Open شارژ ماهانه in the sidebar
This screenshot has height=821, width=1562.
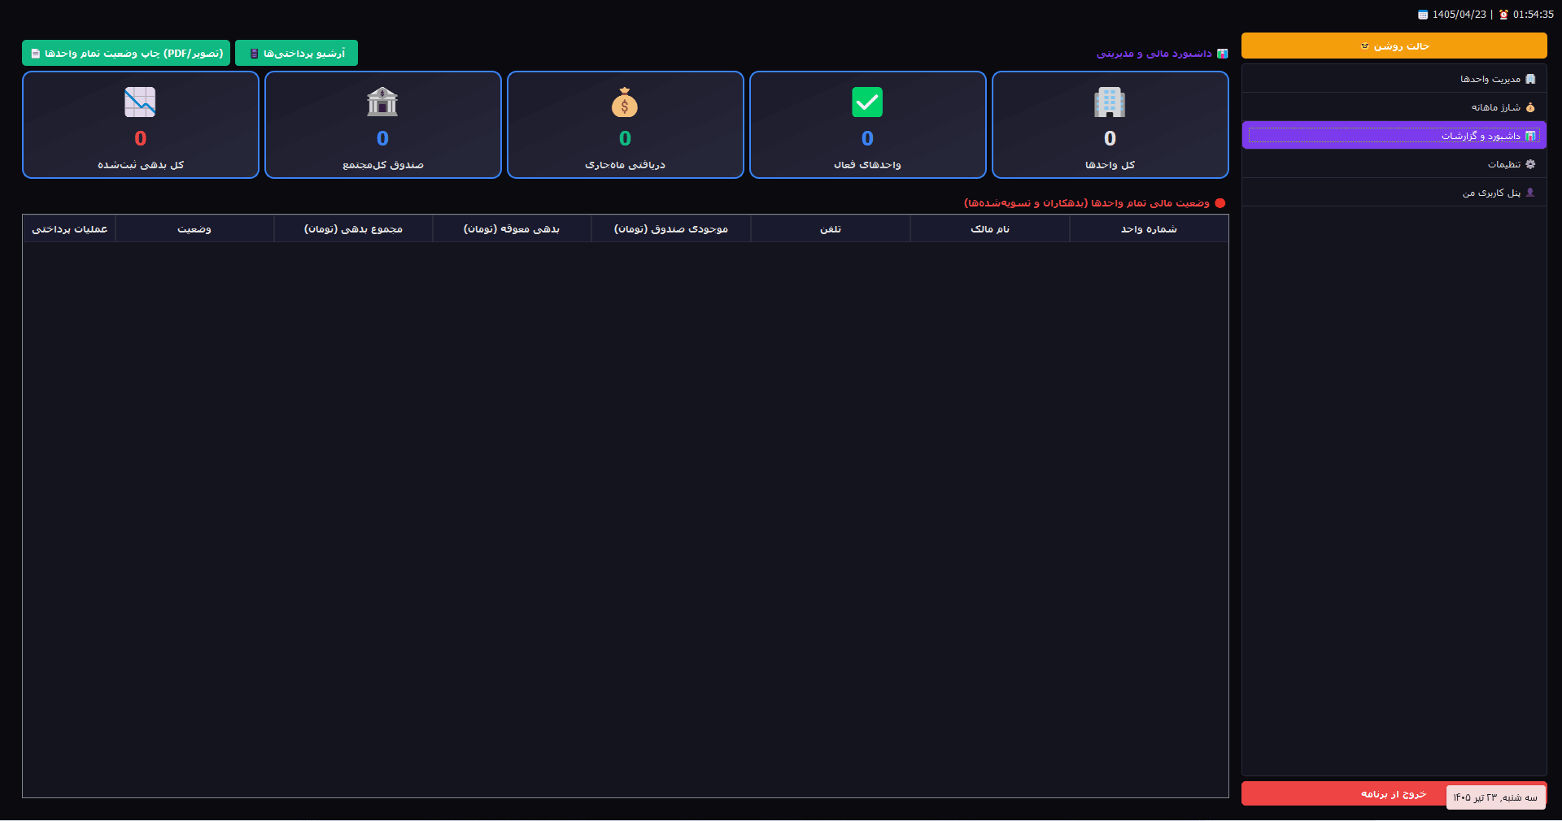click(1394, 107)
